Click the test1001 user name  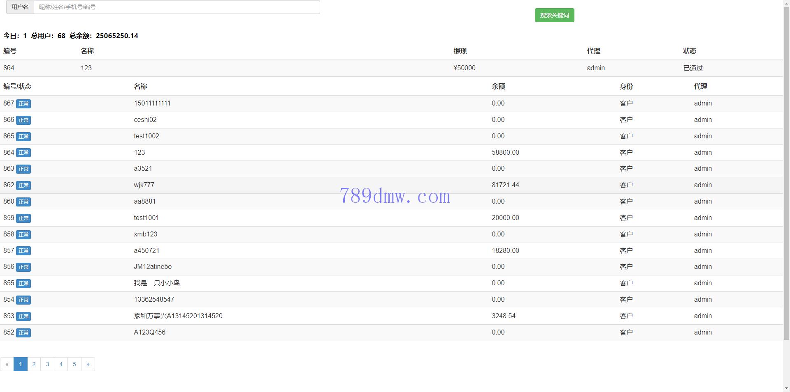coord(146,218)
